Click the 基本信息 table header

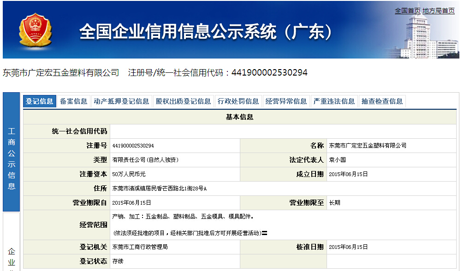pyautogui.click(x=239, y=117)
